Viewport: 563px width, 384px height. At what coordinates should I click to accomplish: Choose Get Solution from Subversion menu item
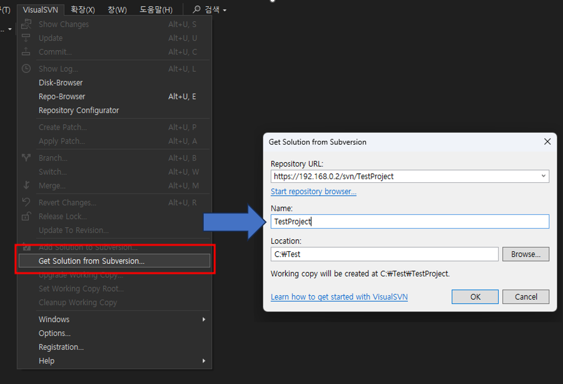click(x=114, y=261)
